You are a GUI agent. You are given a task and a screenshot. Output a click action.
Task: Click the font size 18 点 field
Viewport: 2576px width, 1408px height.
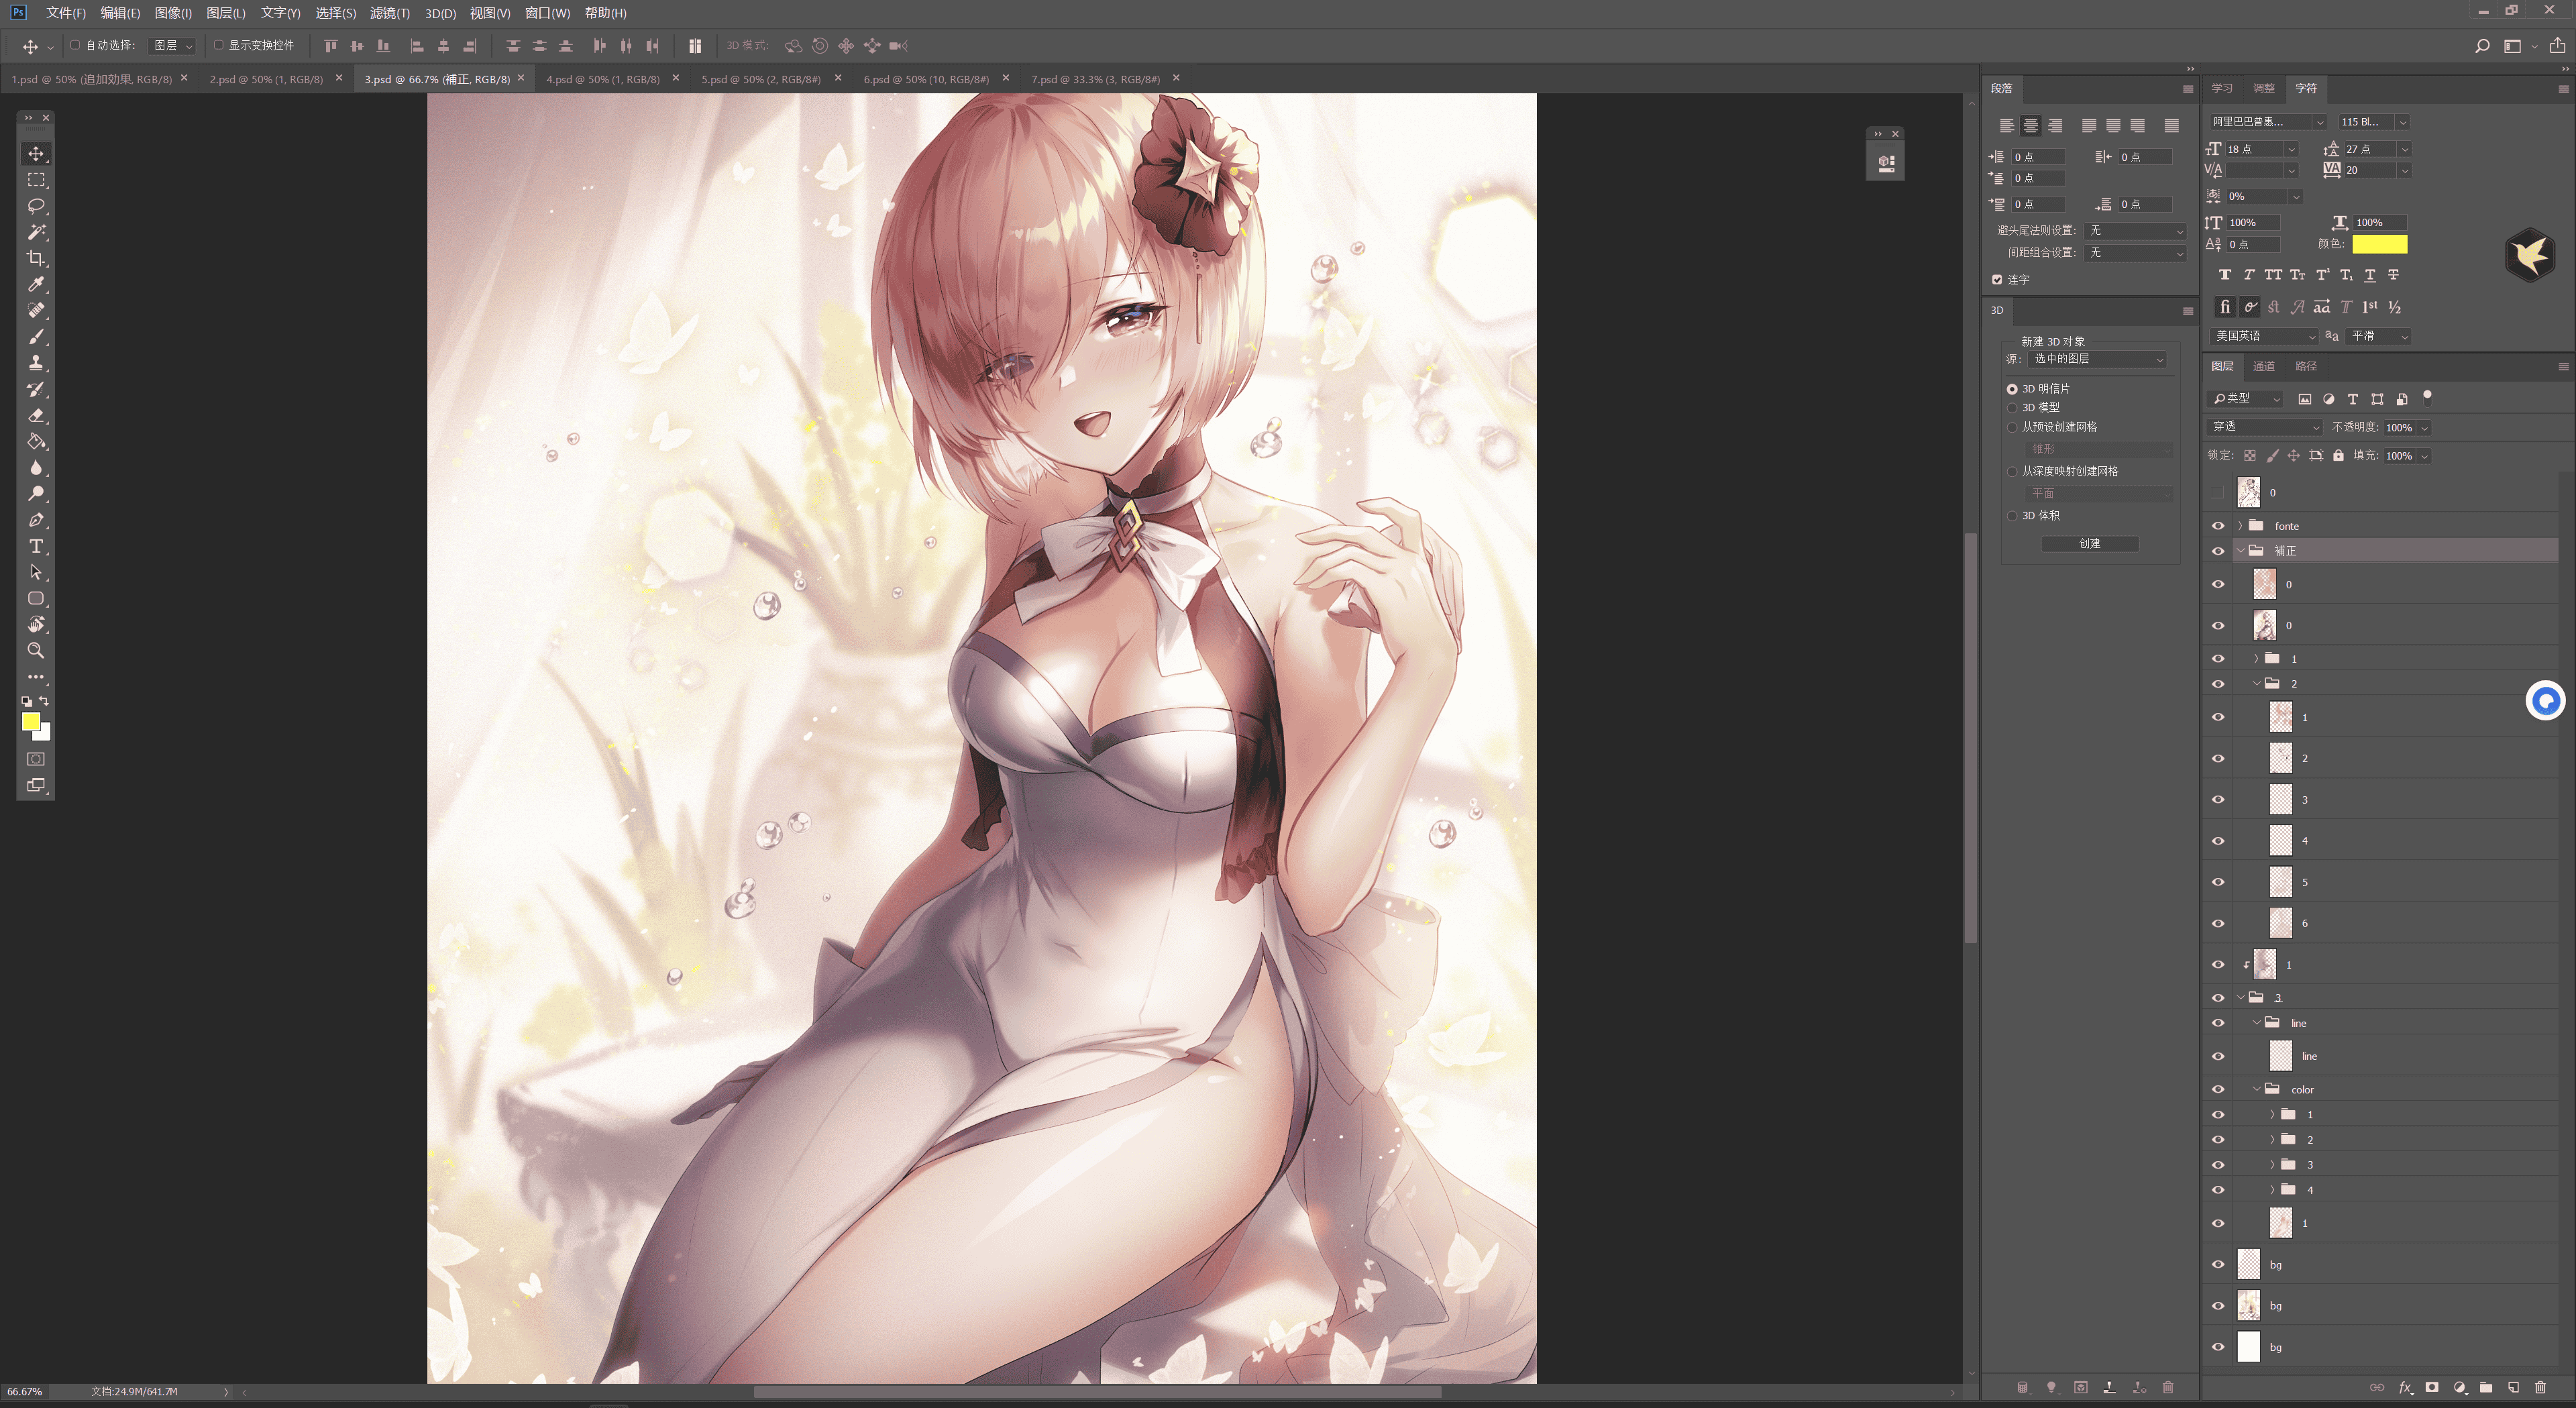tap(2255, 149)
